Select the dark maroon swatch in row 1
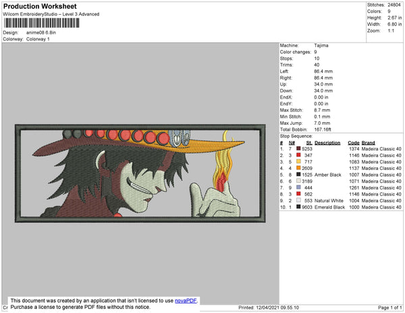 (298, 148)
